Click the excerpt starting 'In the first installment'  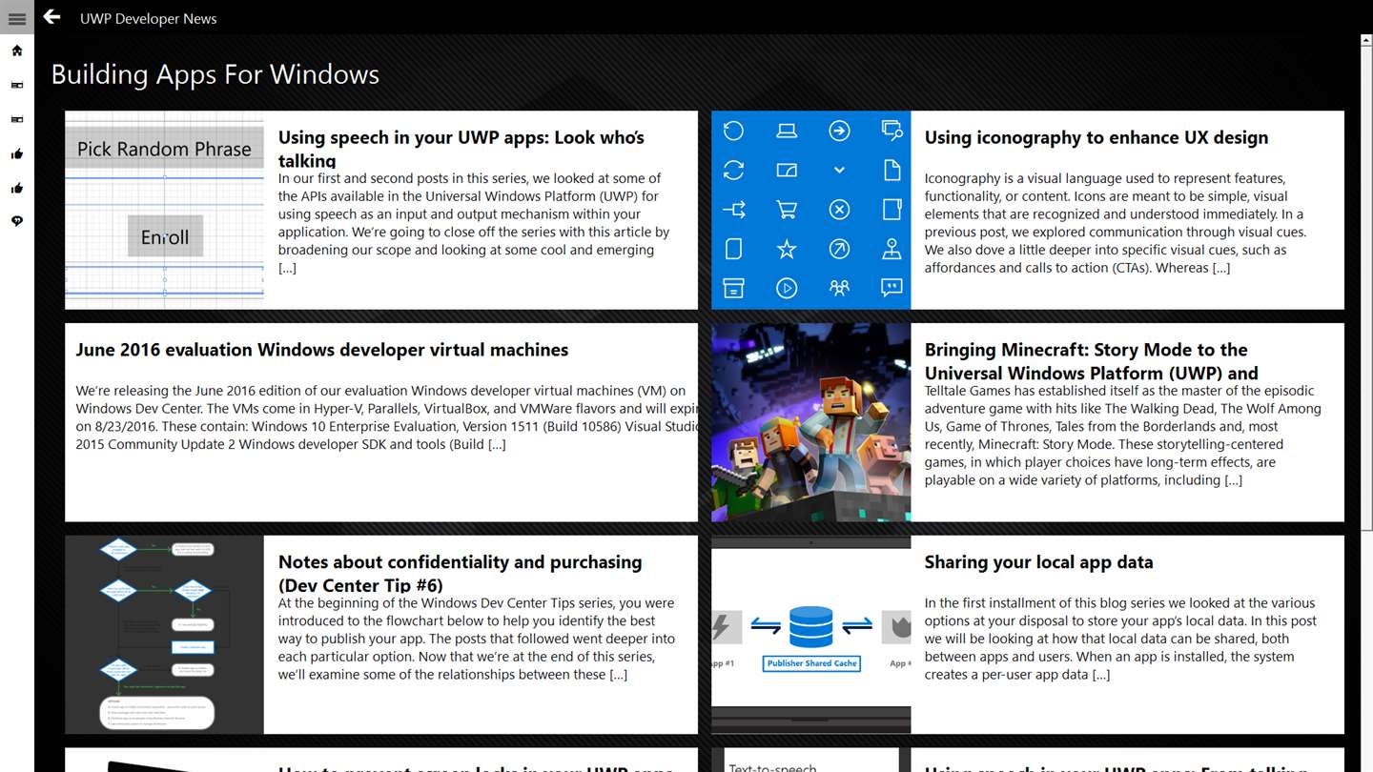click(x=1120, y=639)
